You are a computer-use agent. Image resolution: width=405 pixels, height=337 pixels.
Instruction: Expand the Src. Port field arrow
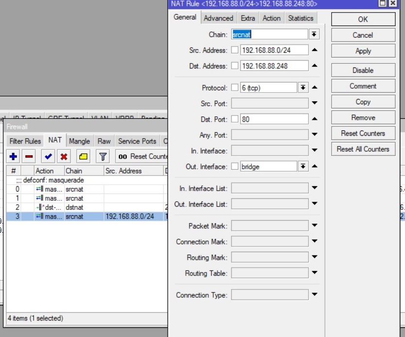pos(315,103)
